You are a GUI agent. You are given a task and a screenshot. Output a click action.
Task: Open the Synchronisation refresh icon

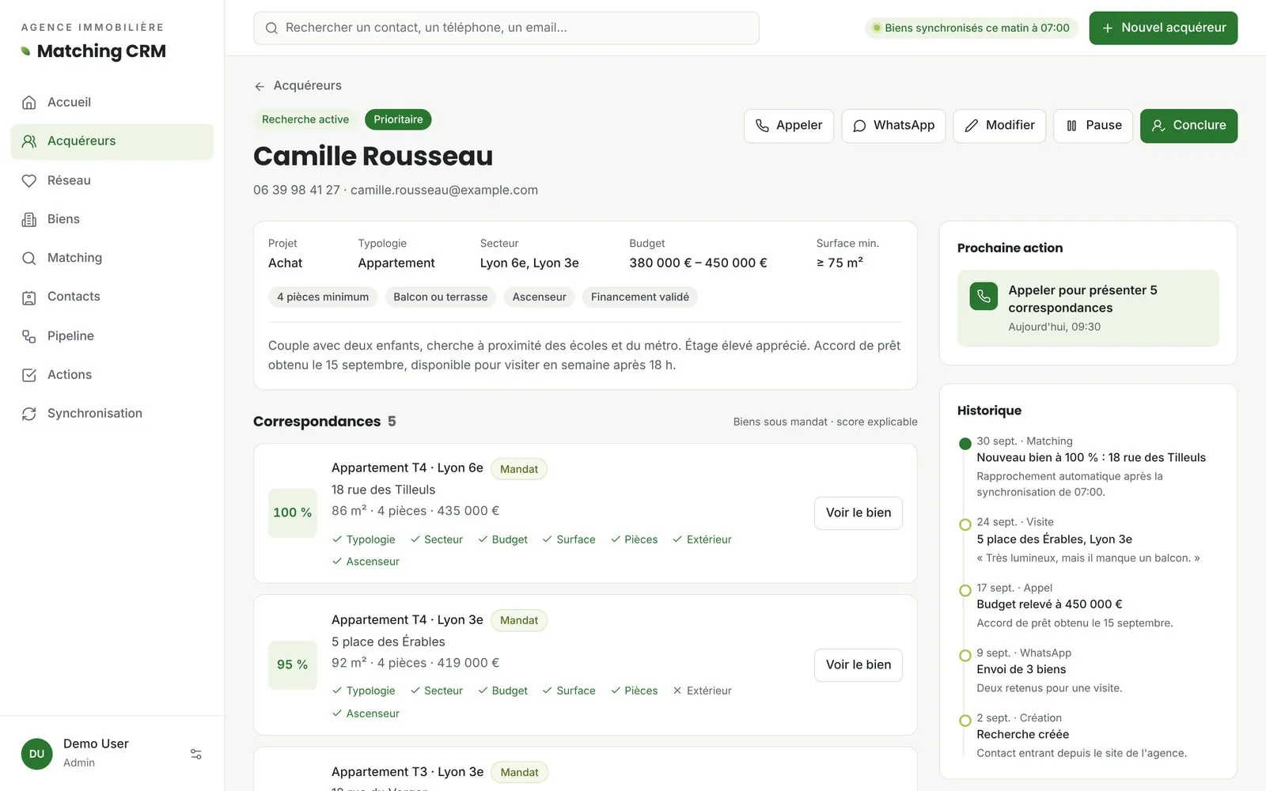coord(29,414)
